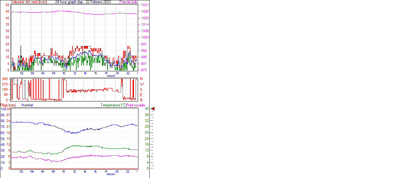Click the 'sunset' label under the wind graph
The image size is (412, 178).
pyautogui.click(x=111, y=76)
